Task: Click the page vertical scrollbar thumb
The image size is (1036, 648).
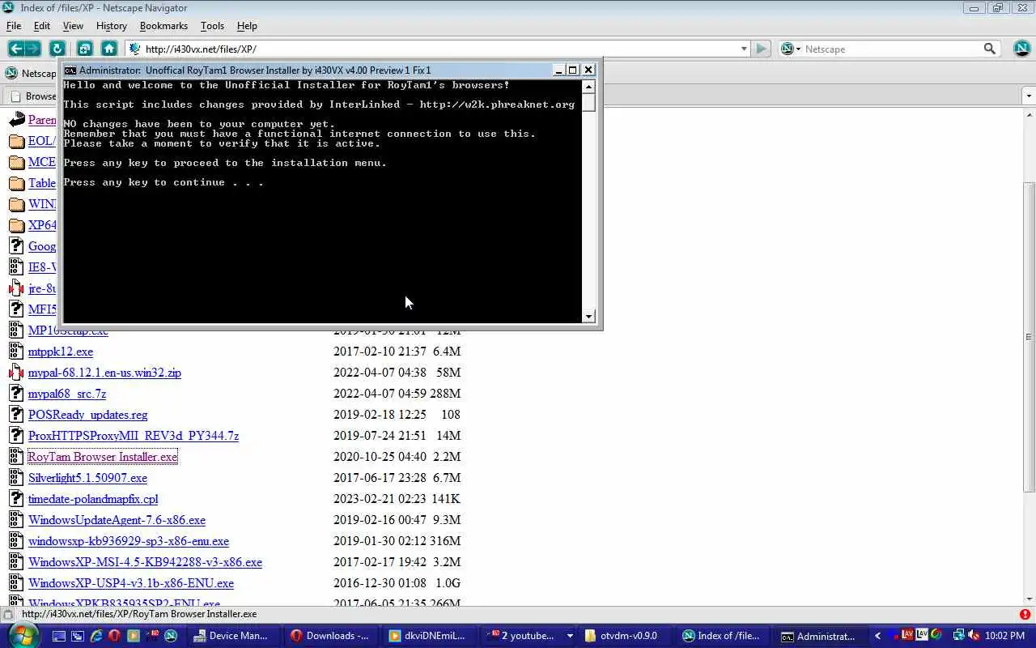Action: pos(1030,336)
